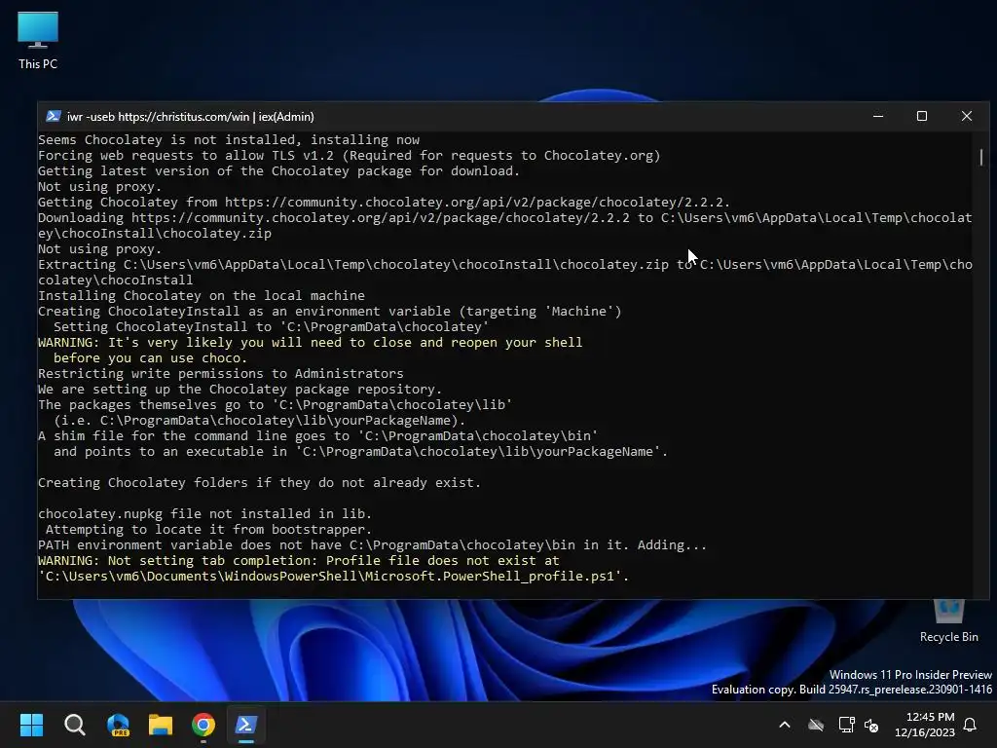
Task: Click 'PATH environment variable does not have' line
Action: (373, 545)
